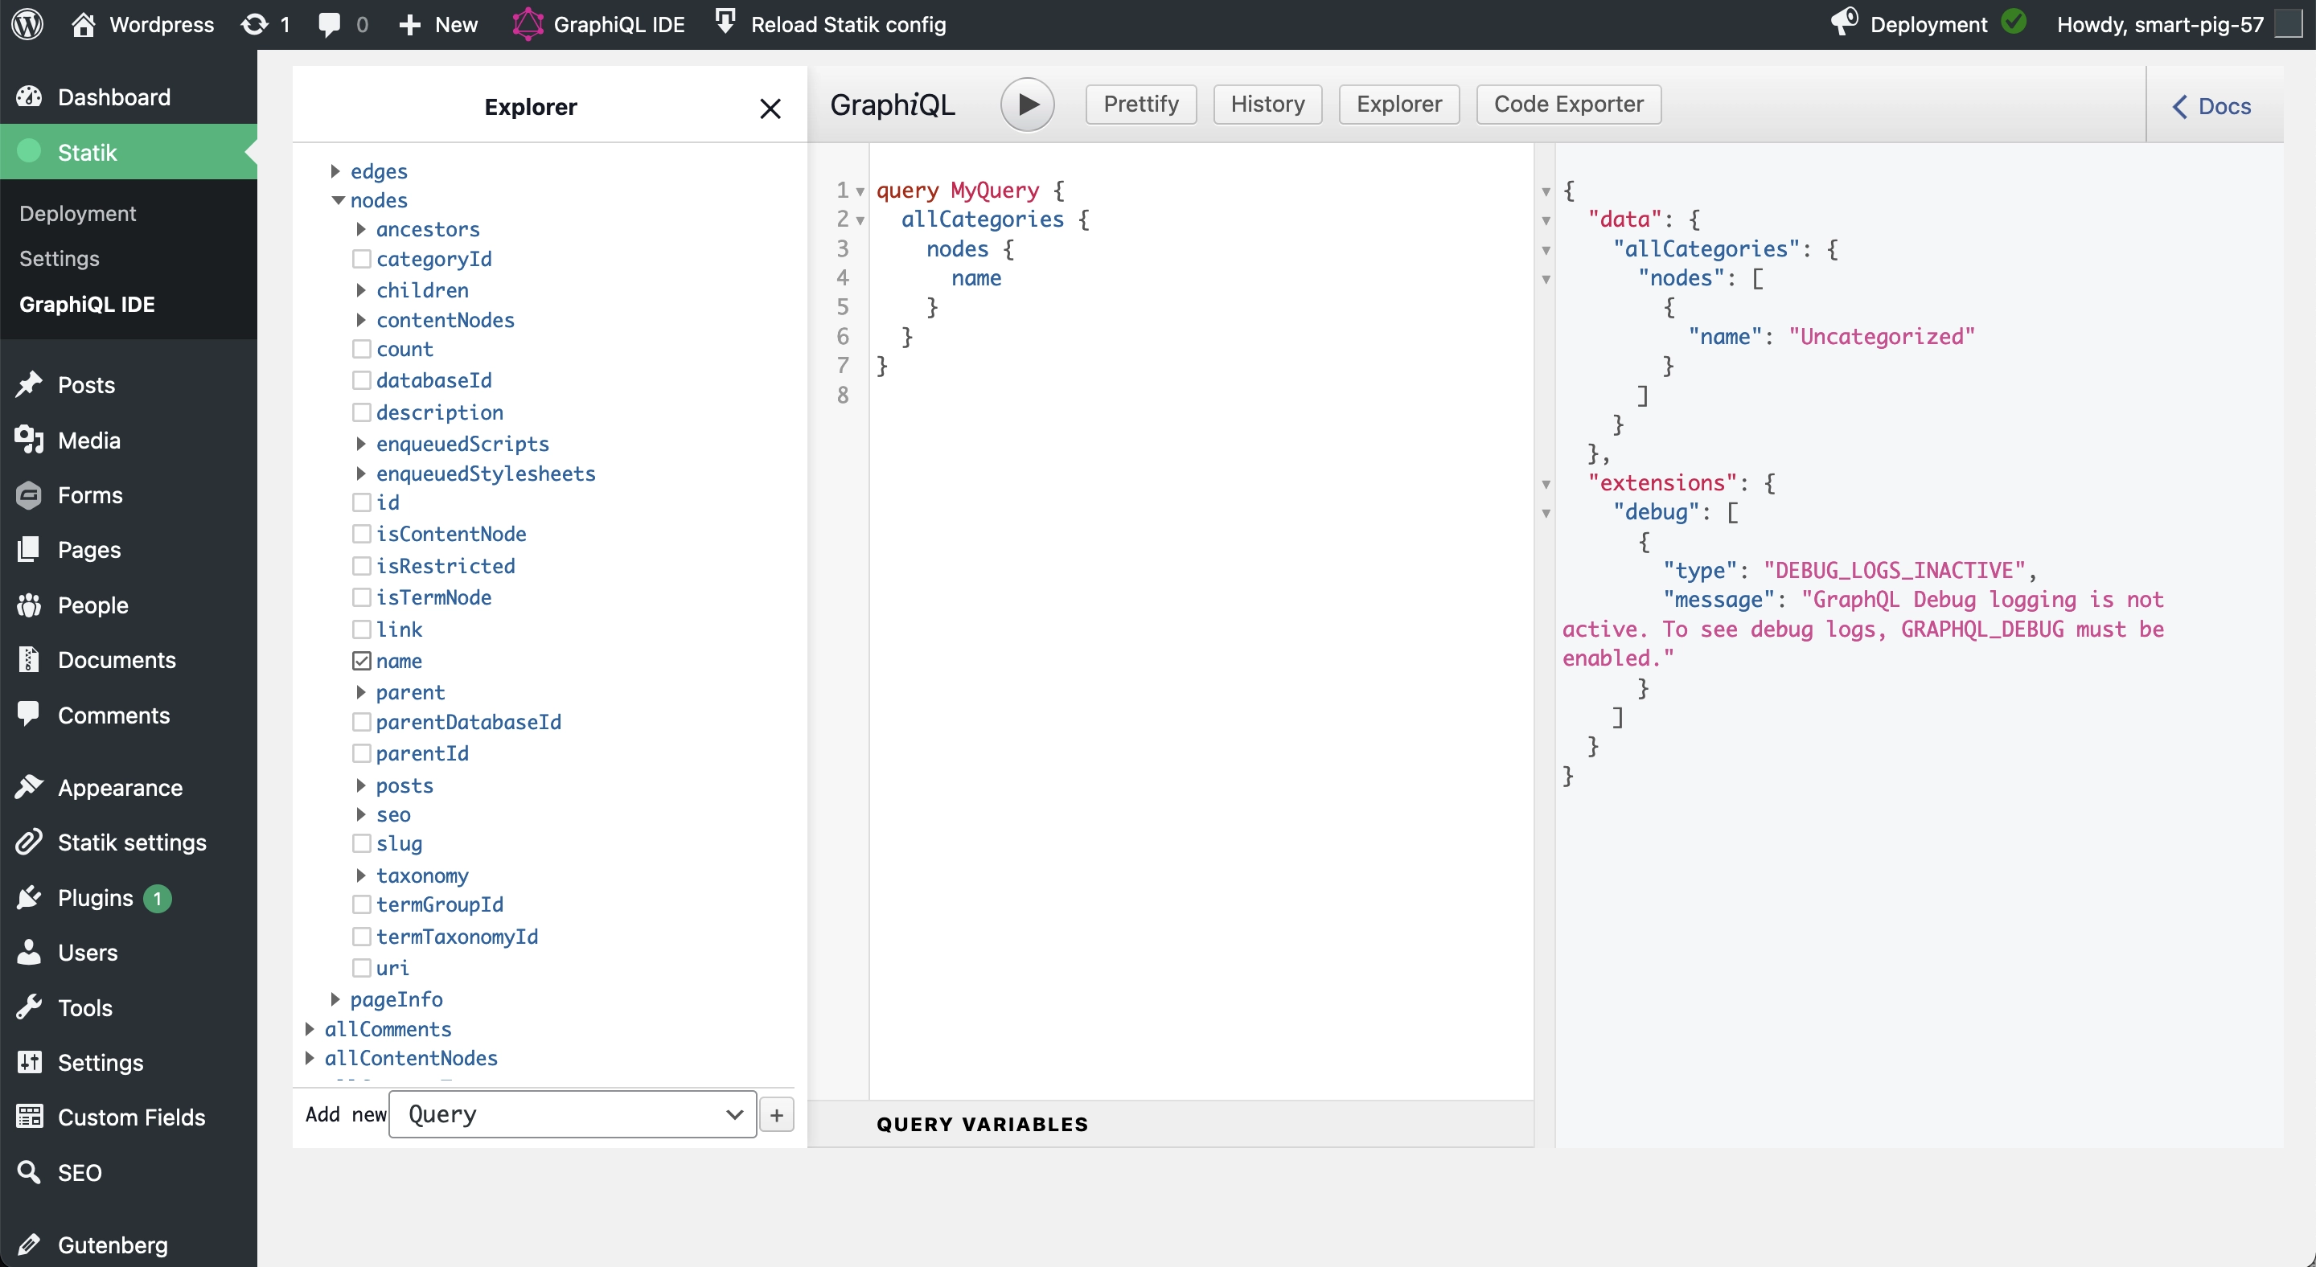Click the Reload Statik config icon
The width and height of the screenshot is (2316, 1267).
(x=721, y=23)
